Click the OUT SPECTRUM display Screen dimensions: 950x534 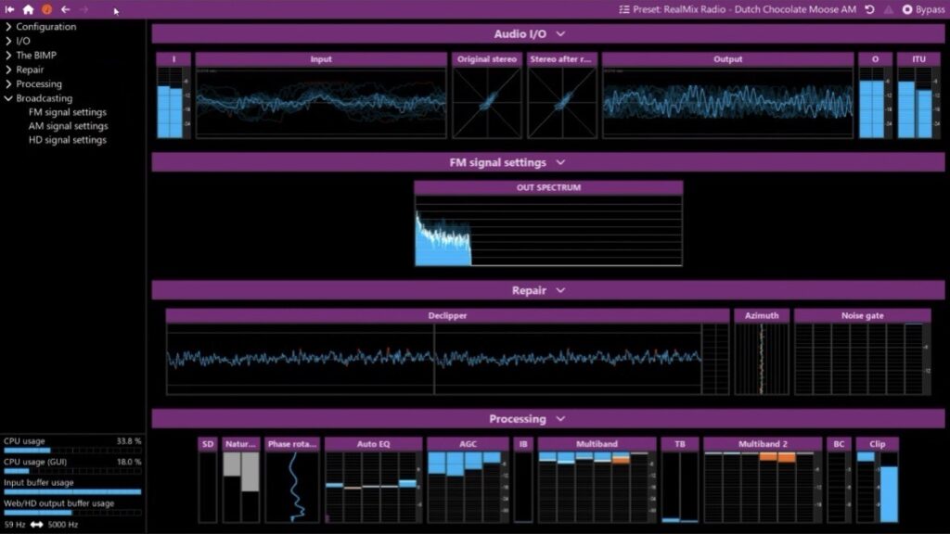[547, 227]
